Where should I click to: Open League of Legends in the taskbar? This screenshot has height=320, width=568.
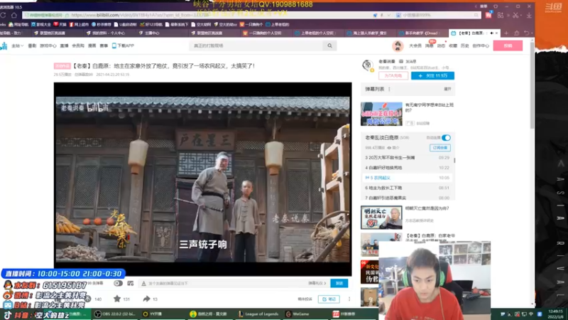tap(258, 314)
